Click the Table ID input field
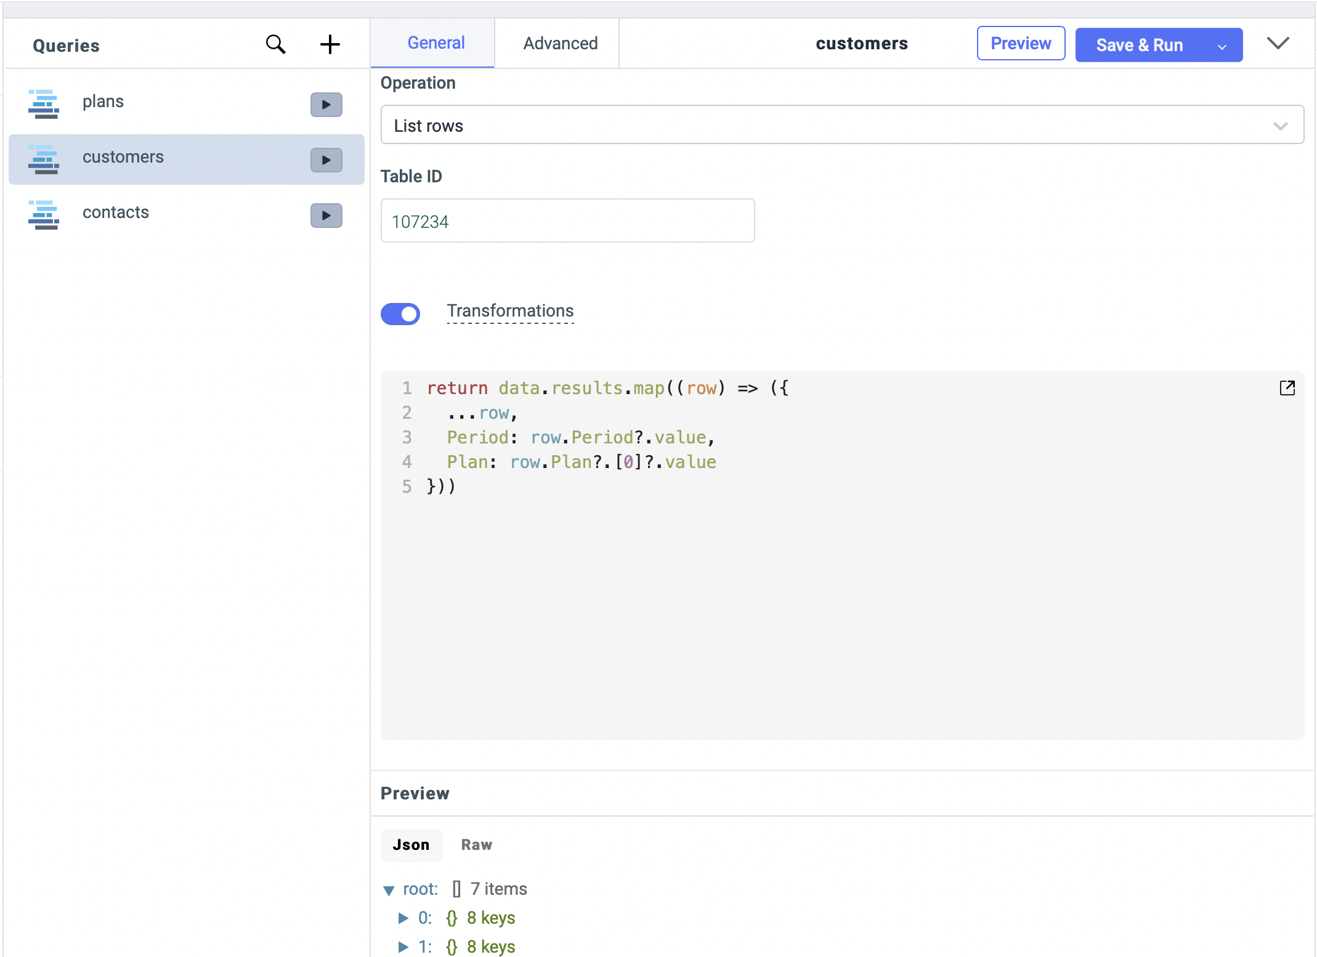 567,220
